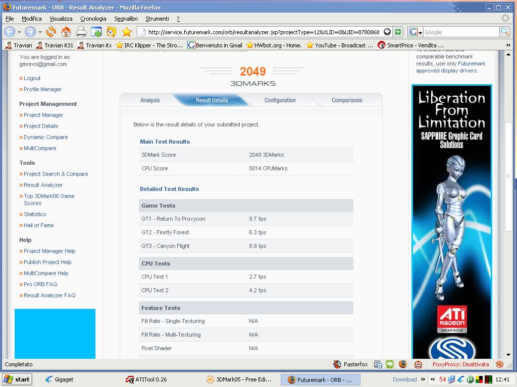Screen dimensions: 517x387
Task: Open the Strumenti menu
Action: (x=158, y=19)
